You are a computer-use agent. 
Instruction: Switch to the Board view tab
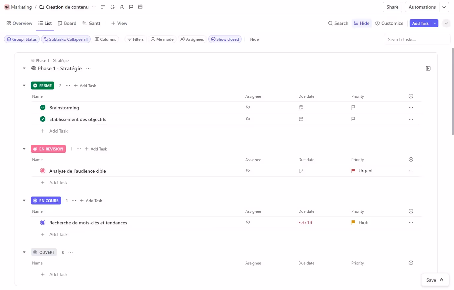(x=67, y=23)
